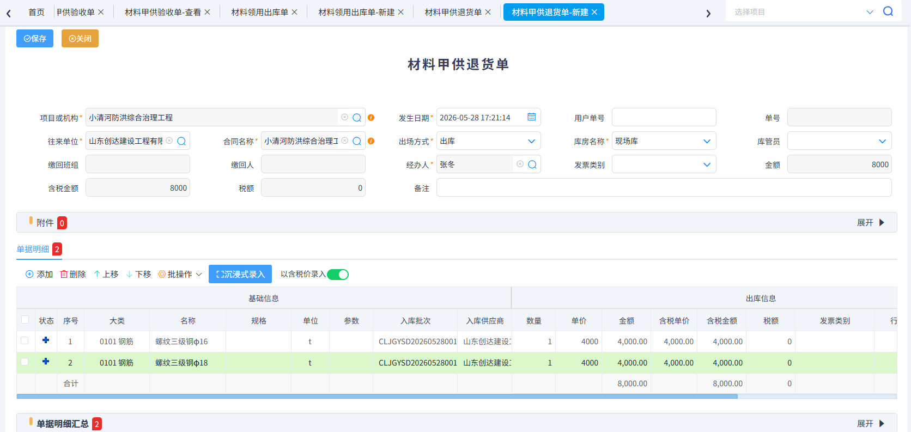This screenshot has height=432, width=911.
Task: Click the plus icon on row 2
Action: [x=46, y=361]
